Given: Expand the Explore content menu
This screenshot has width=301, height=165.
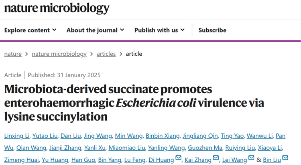Looking at the screenshot, I should [31, 30].
